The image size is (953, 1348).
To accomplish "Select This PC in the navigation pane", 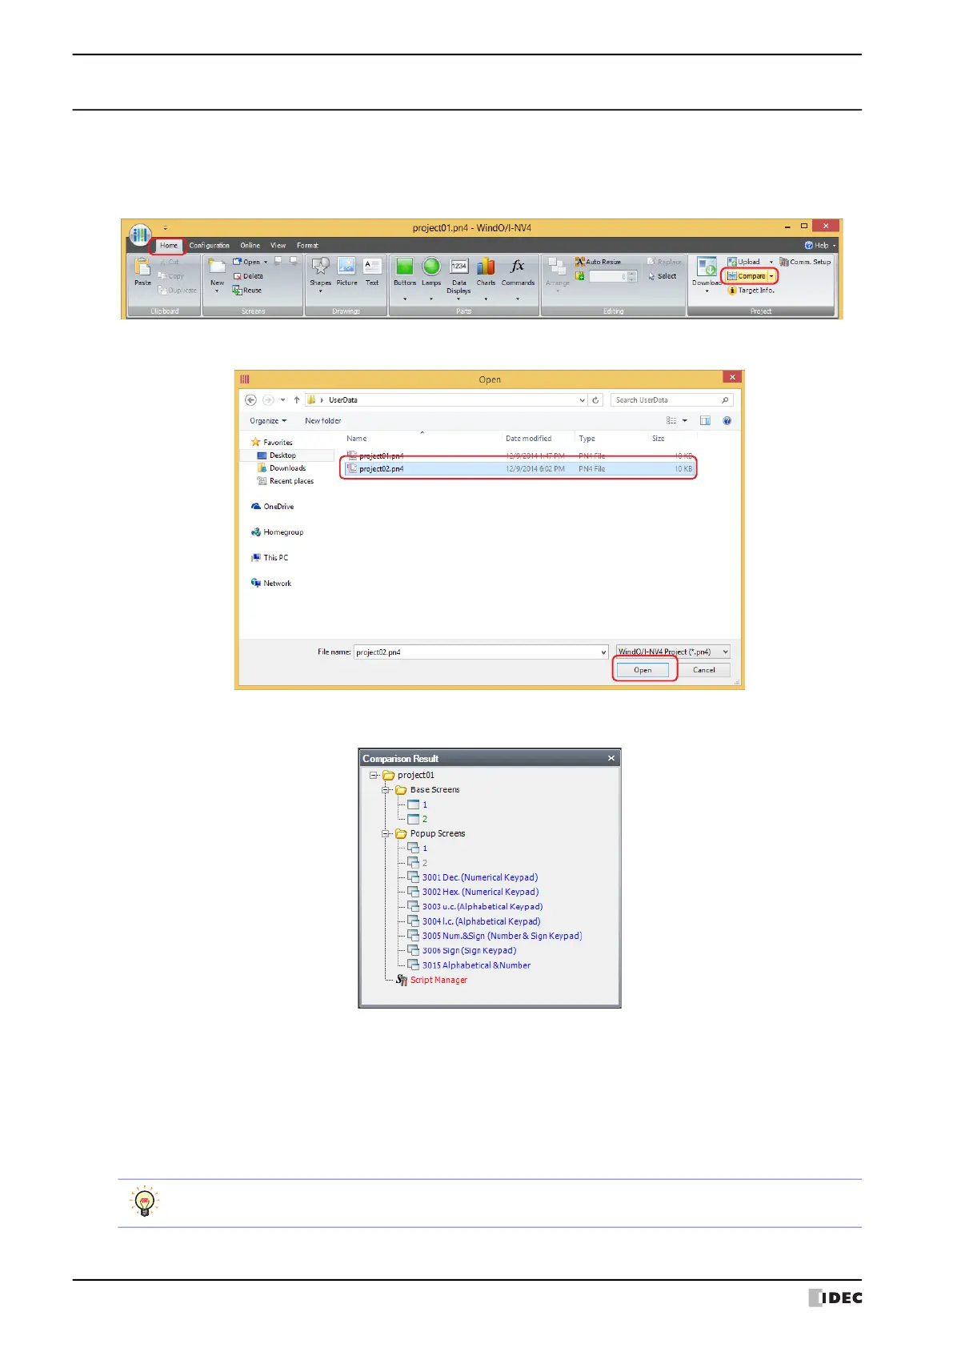I will (x=270, y=558).
